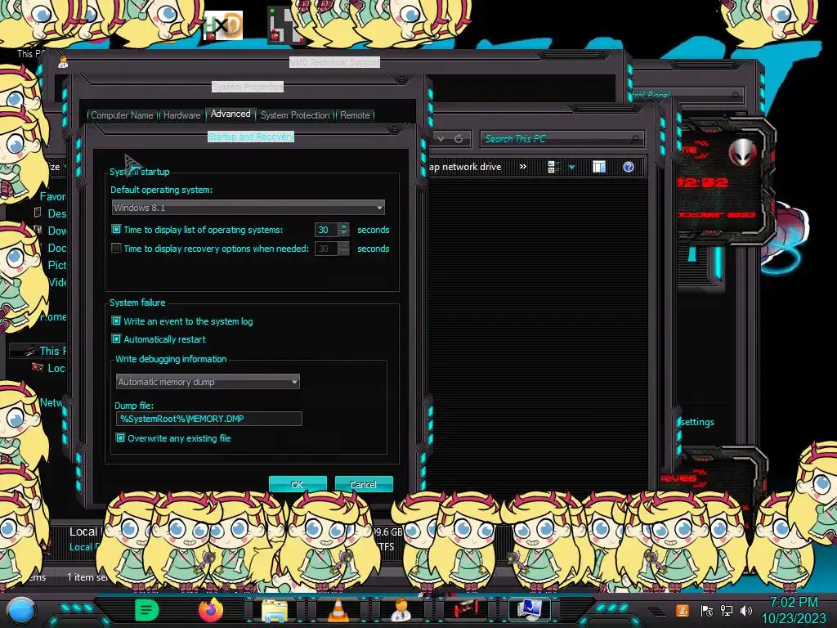Viewport: 837px width, 628px height.
Task: Click the Dump file path field
Action: tap(208, 419)
